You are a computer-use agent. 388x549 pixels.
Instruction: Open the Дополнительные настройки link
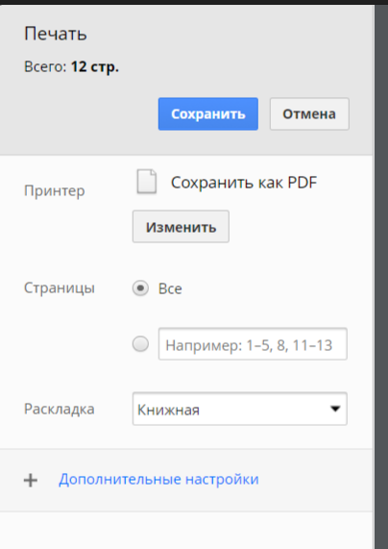pos(158,479)
